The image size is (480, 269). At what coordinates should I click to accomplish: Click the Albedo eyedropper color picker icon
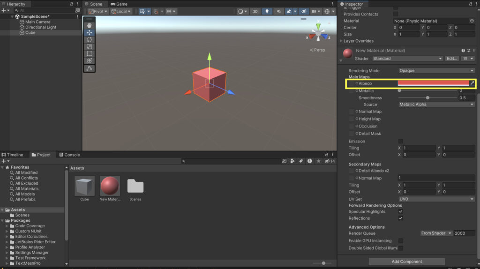(472, 83)
